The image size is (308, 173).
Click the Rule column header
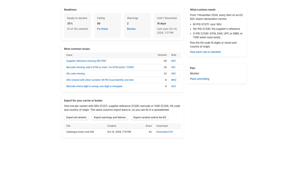[174, 55]
